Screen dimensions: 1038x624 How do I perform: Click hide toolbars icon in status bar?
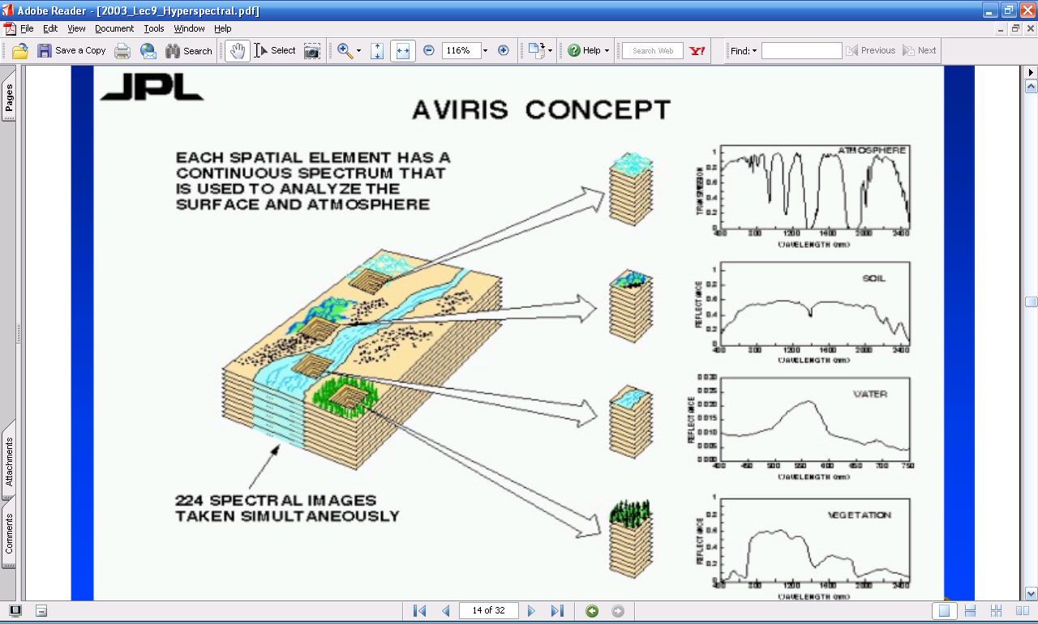pyautogui.click(x=41, y=611)
